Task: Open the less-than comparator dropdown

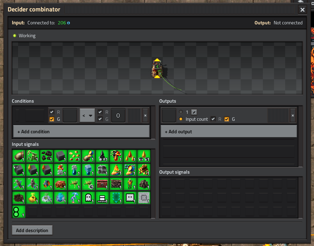Action: click(x=87, y=116)
